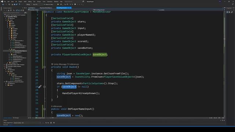The height and width of the screenshot is (132, 235).
Task: Open SaveHelper.cs in Solution Explorer
Action: click(18, 53)
